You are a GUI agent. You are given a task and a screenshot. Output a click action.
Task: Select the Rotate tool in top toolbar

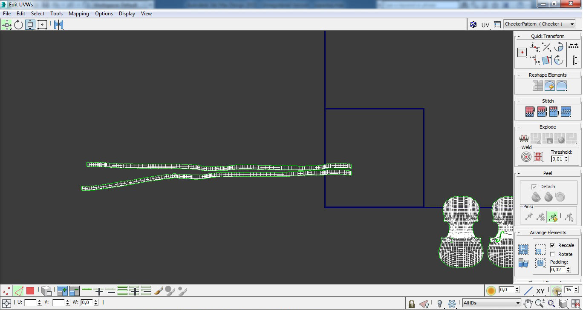click(18, 25)
